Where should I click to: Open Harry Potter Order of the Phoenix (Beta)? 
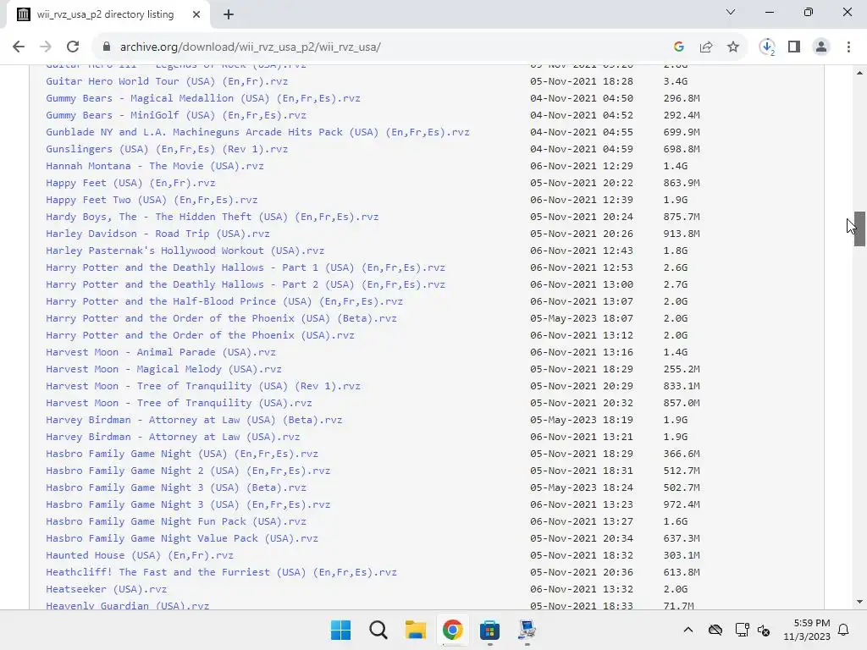coord(221,318)
